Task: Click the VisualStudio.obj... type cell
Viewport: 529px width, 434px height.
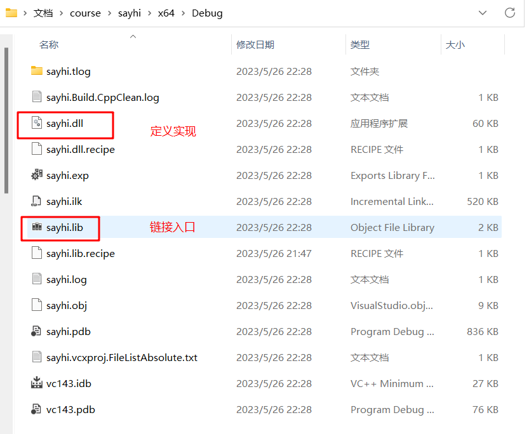Action: tap(392, 305)
